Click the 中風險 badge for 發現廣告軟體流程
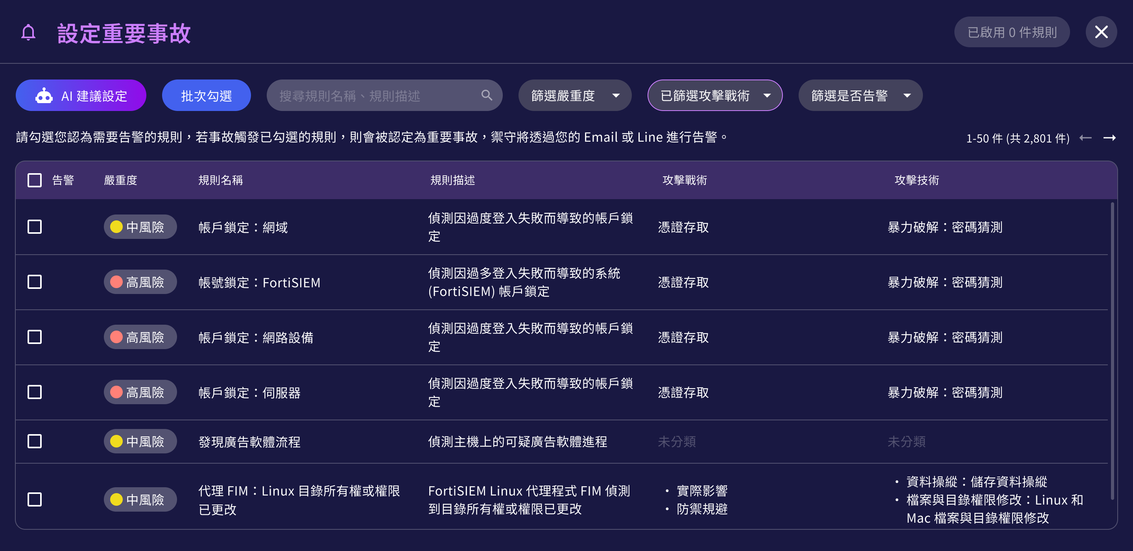Screen dimensions: 1133x551 point(140,441)
